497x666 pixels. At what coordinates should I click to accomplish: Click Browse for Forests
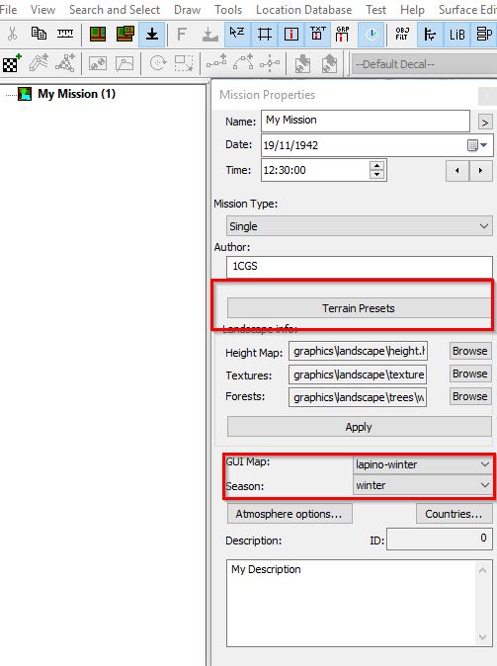point(469,396)
